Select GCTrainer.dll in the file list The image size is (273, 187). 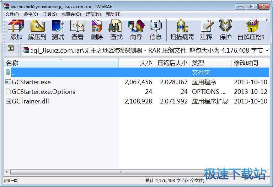pos(30,101)
